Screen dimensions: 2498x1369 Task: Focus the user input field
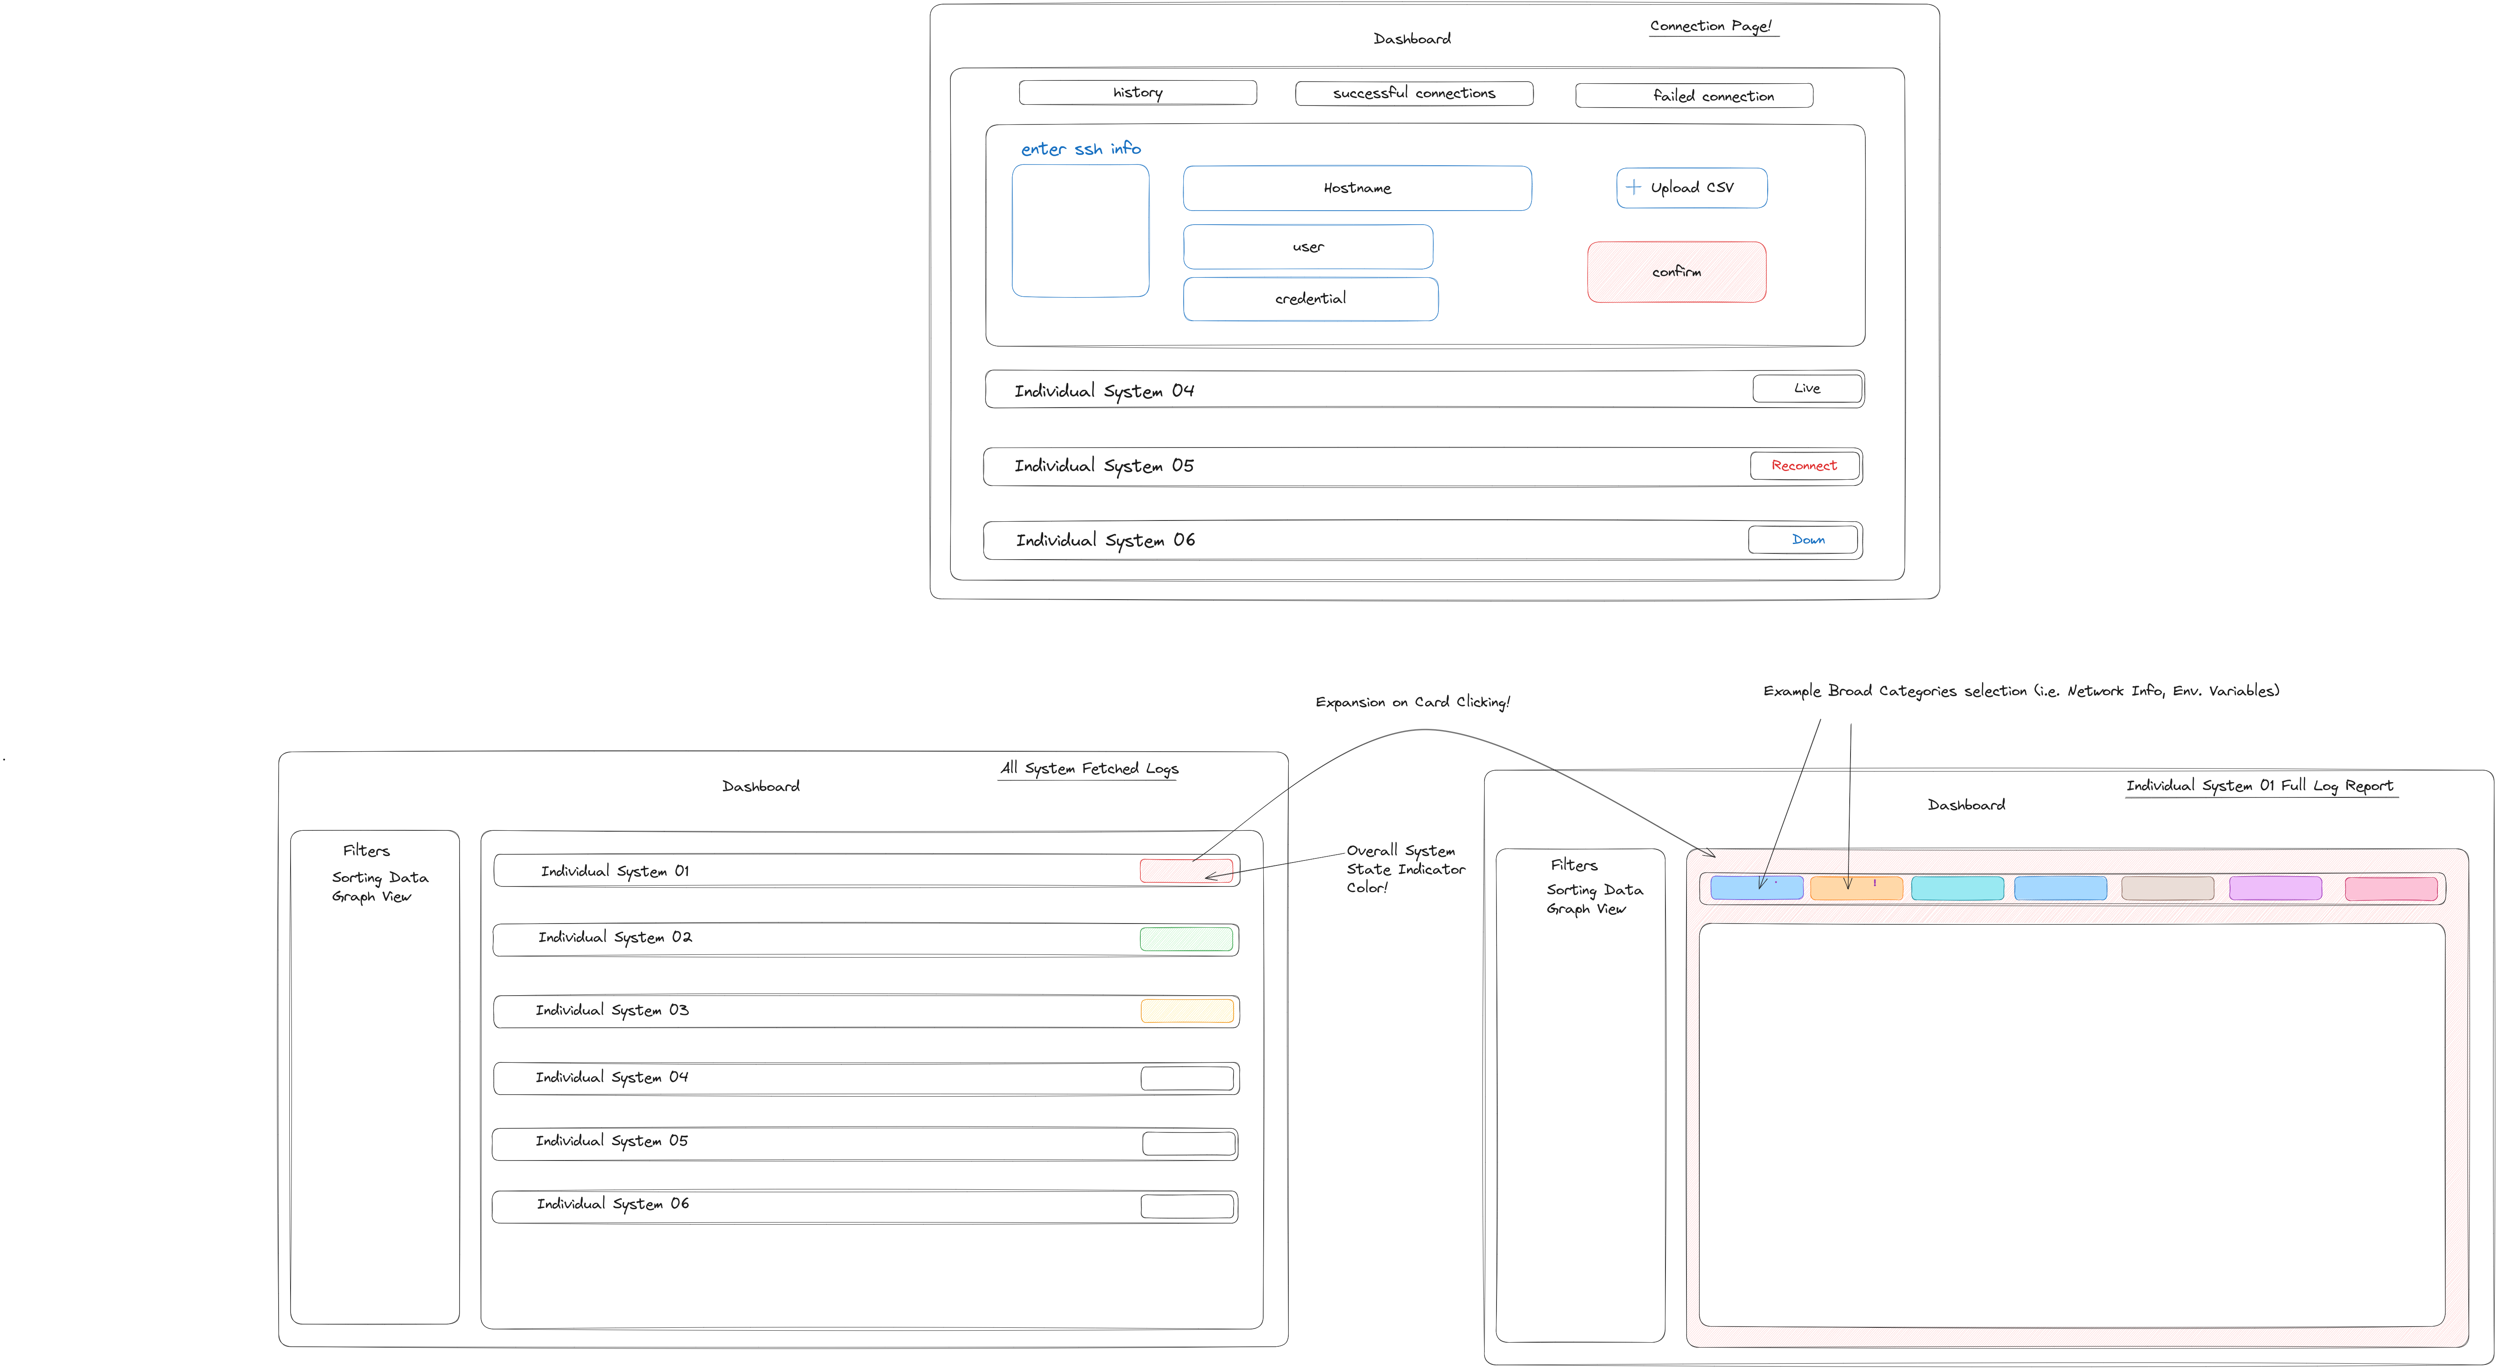[x=1307, y=247]
